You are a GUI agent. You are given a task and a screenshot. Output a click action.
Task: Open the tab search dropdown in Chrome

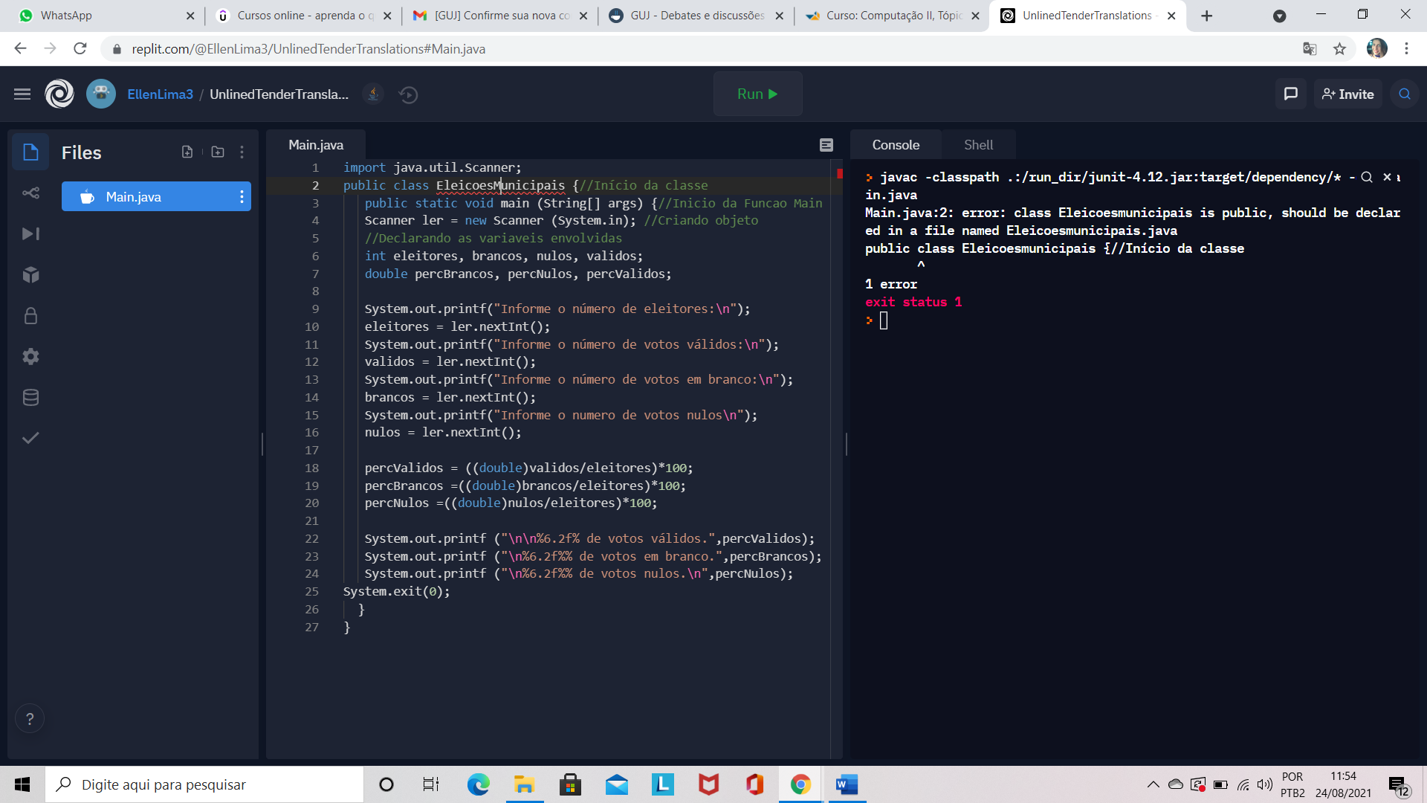tap(1279, 16)
